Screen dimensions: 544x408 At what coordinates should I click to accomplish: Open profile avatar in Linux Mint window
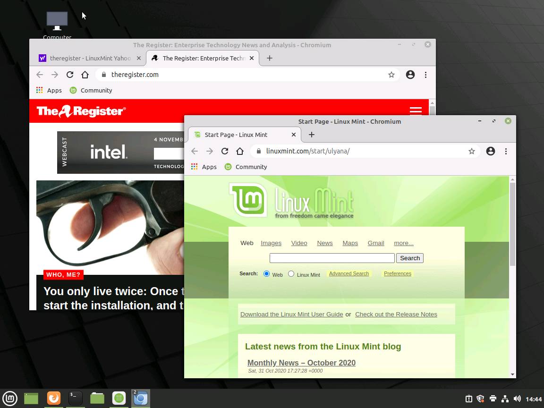[x=491, y=151]
